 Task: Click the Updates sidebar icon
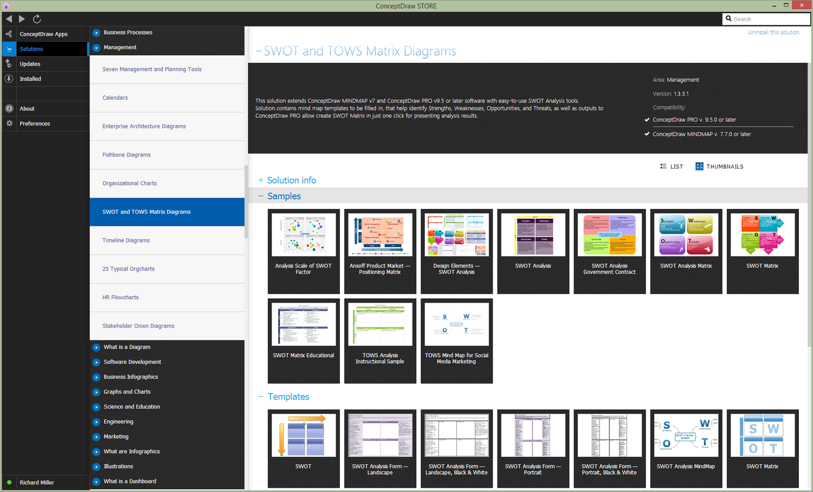click(9, 64)
